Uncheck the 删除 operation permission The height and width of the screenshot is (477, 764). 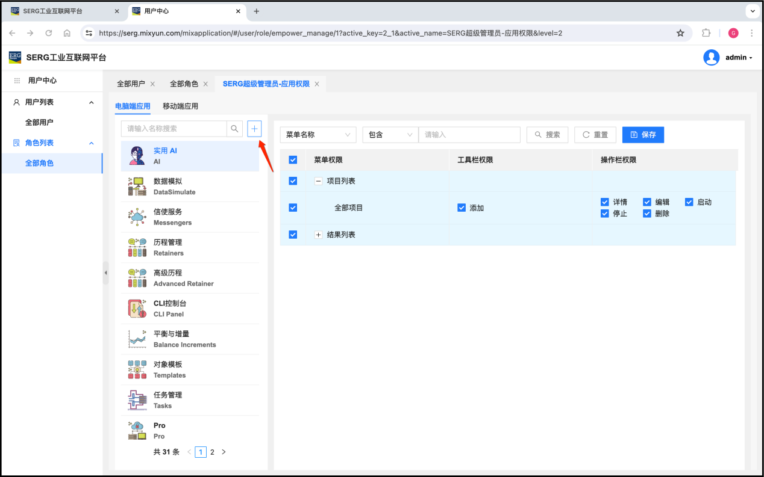(x=647, y=214)
